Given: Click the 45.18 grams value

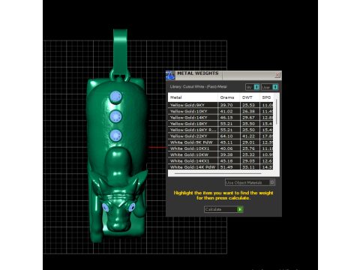Looking at the screenshot, I should [x=226, y=161].
